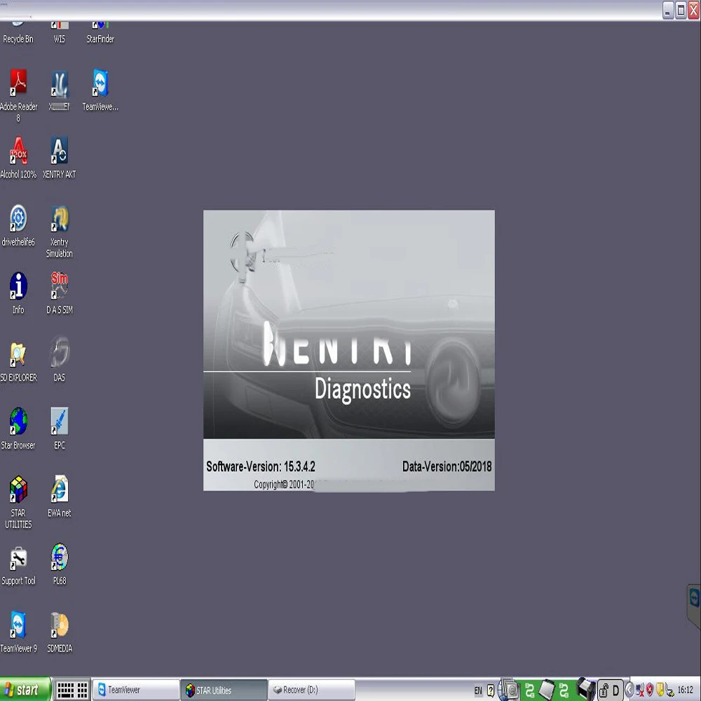Image resolution: width=701 pixels, height=701 pixels.
Task: Open the TeamViewer shortcut below StarFinder
Action: click(100, 90)
